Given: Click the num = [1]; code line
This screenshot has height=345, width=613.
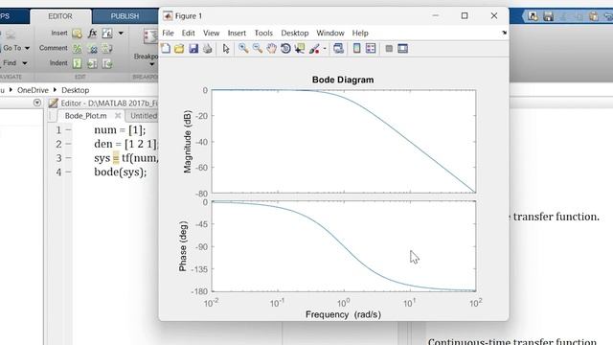Looking at the screenshot, I should pyautogui.click(x=120, y=130).
